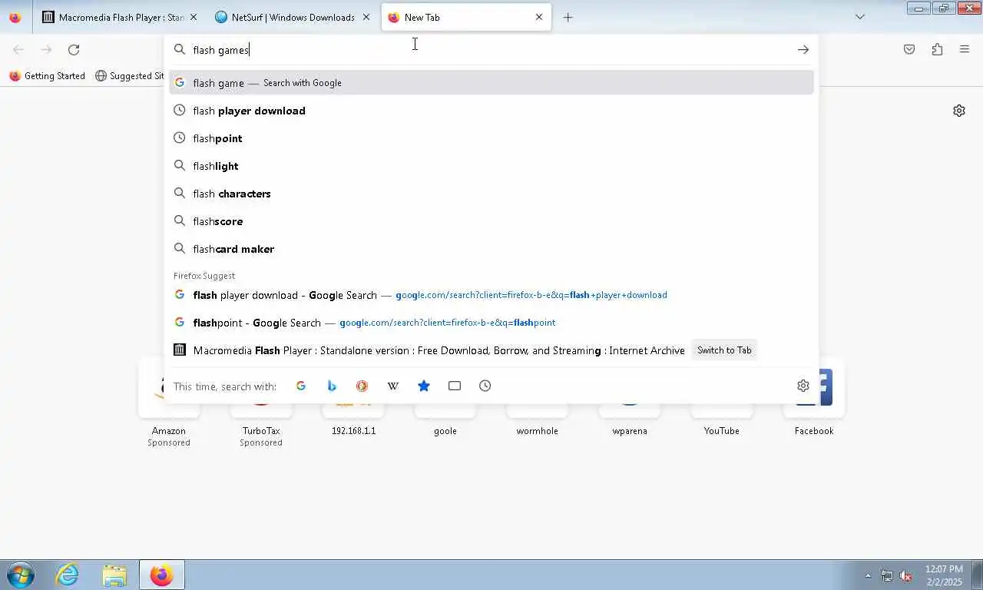Open the Firefox application menu (hamburger)
The image size is (983, 590).
965,50
